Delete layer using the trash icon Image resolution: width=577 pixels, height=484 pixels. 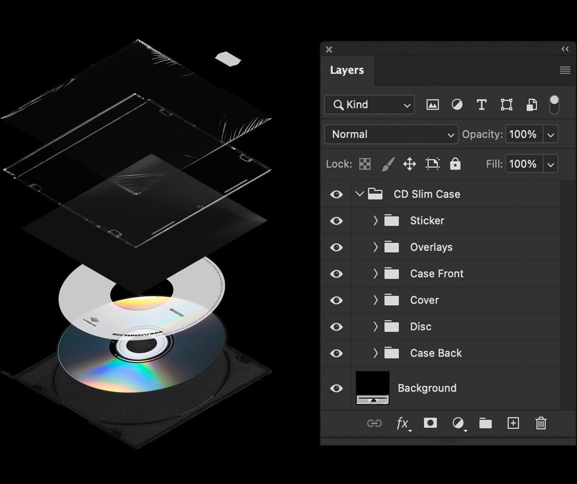pos(541,423)
